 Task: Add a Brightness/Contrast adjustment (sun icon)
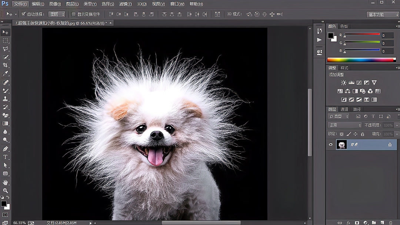(x=344, y=83)
